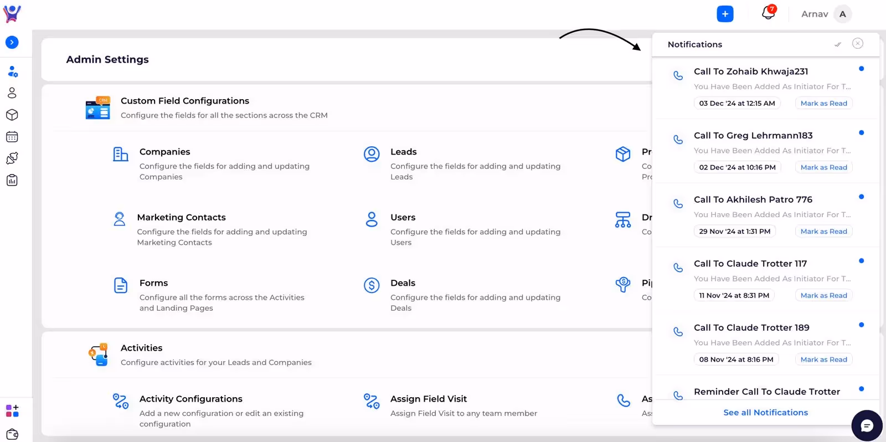Expand the left sidebar with the blue arrow
886x442 pixels.
[12, 42]
